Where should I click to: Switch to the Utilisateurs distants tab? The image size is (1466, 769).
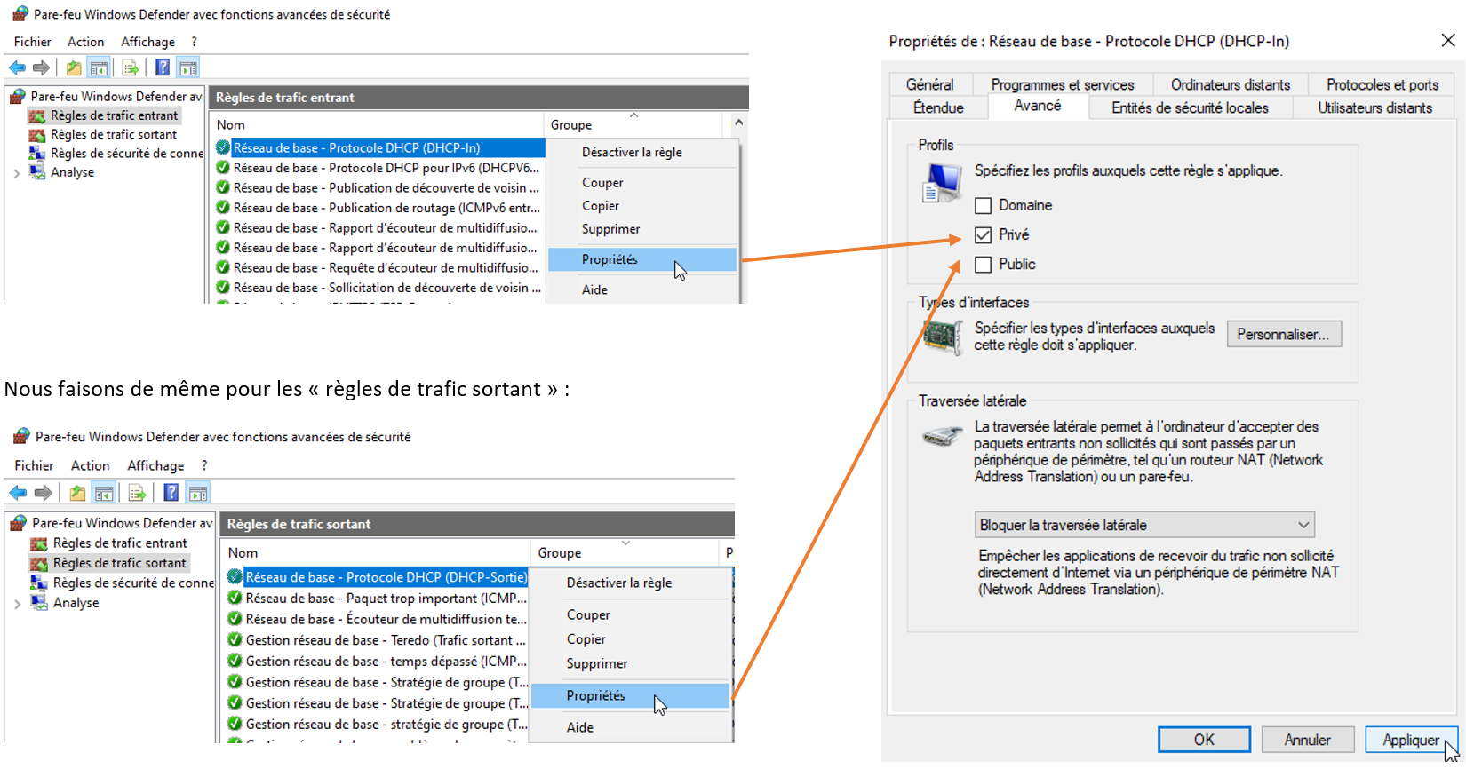pyautogui.click(x=1374, y=107)
